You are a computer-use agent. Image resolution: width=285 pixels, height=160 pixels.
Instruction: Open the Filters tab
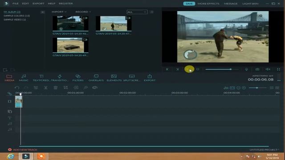[78, 78]
